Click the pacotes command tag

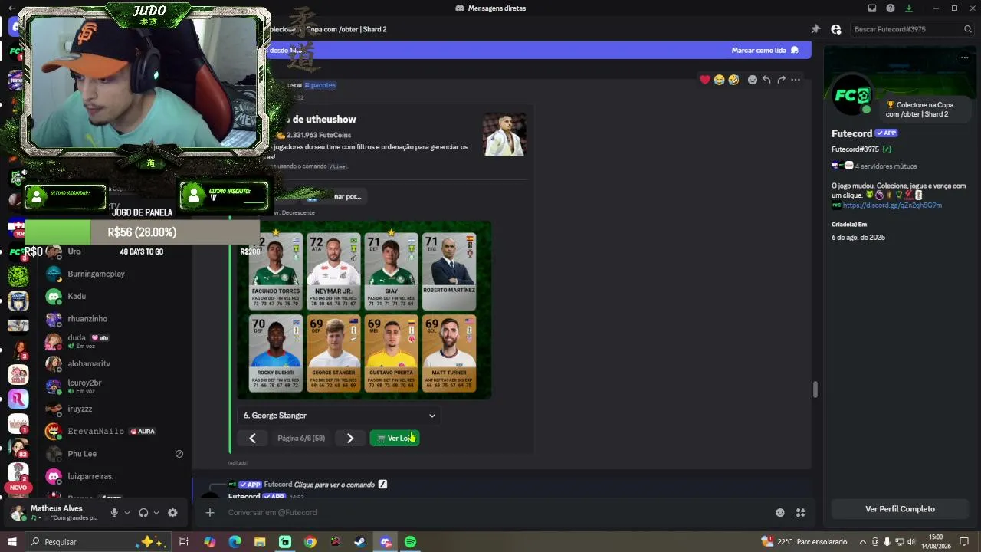[x=320, y=85]
